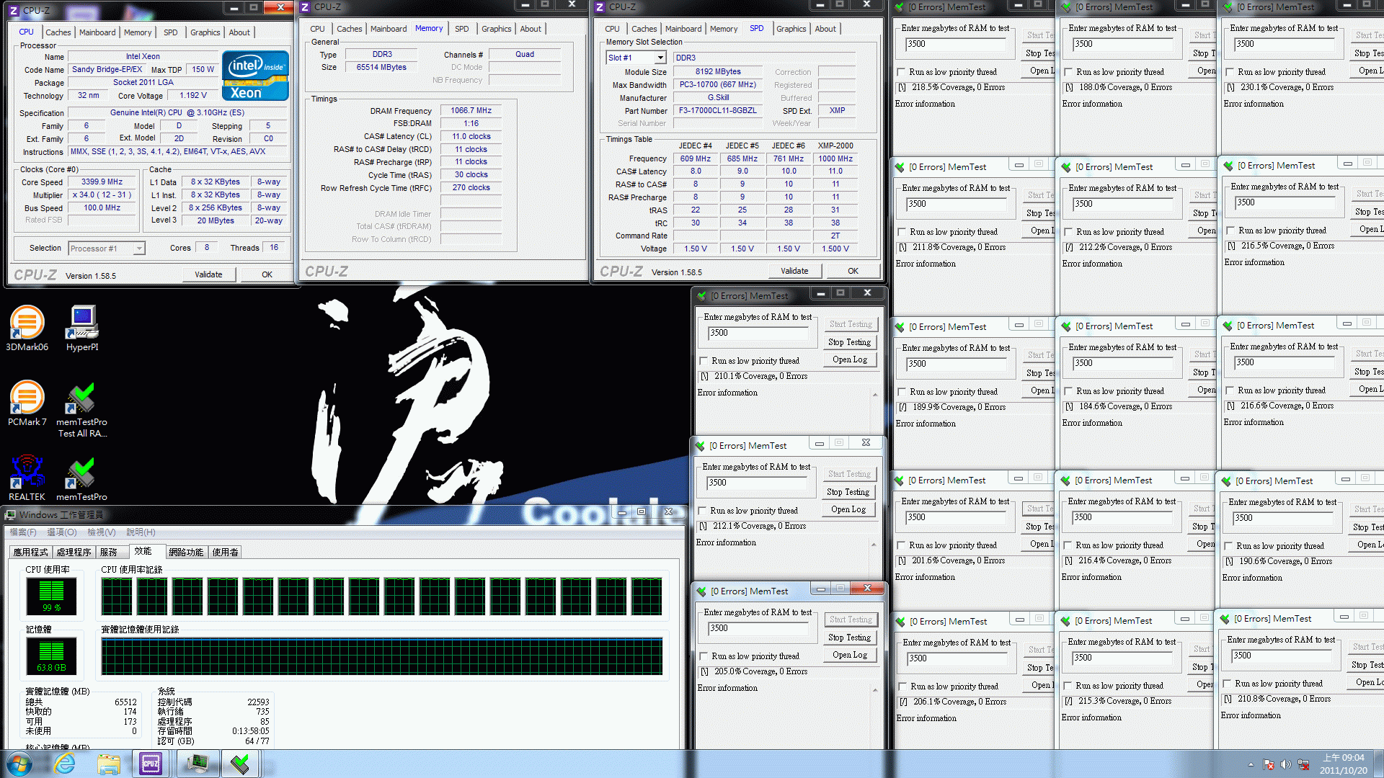Open the 處理程序 tab in Task Manager
Screen dimensions: 1384x778
[74, 552]
